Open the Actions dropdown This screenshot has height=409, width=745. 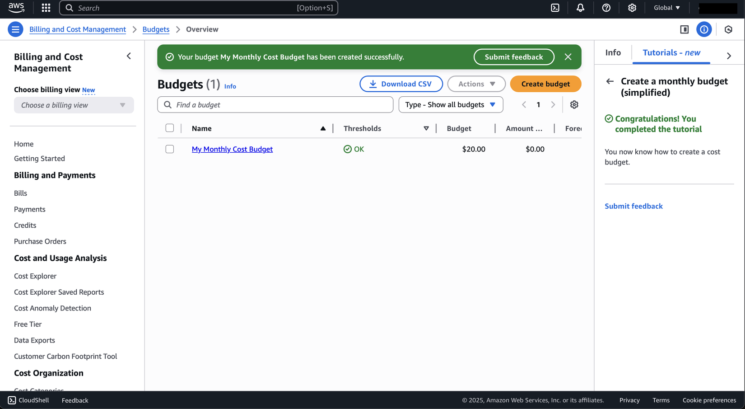click(476, 84)
